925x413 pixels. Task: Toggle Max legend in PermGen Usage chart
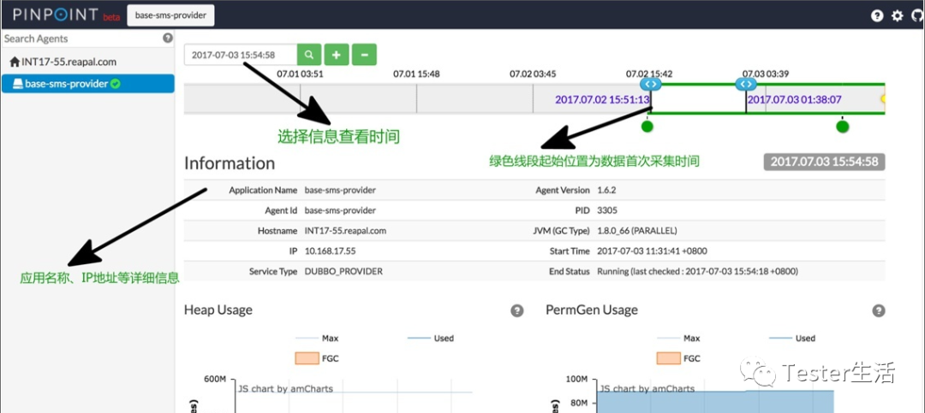point(678,338)
